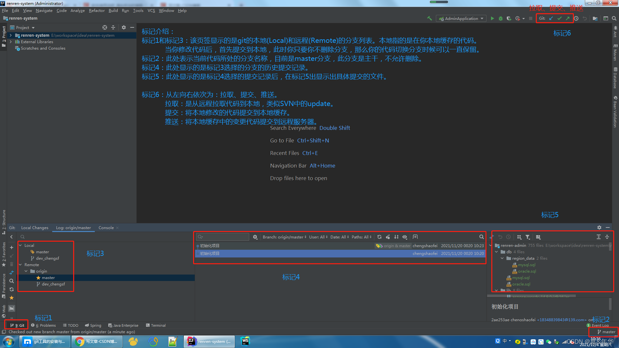Collapse the origin remote folder

click(26, 271)
